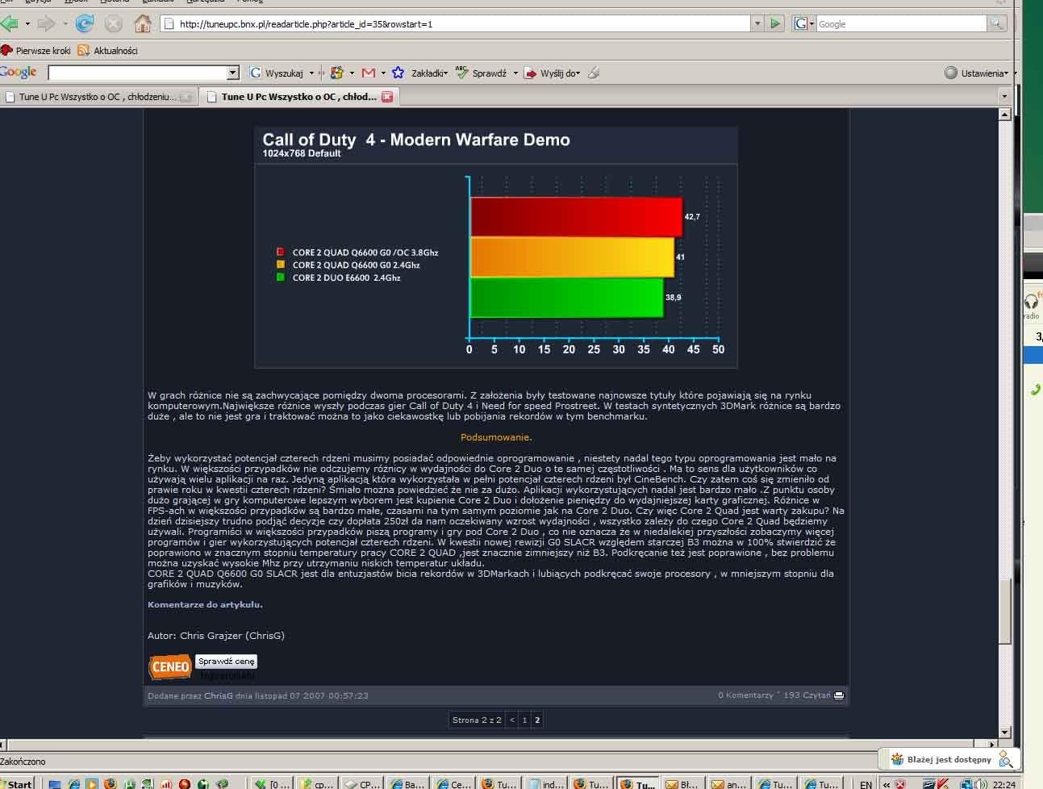Open the Google toolbar search box dropdown

(x=233, y=73)
